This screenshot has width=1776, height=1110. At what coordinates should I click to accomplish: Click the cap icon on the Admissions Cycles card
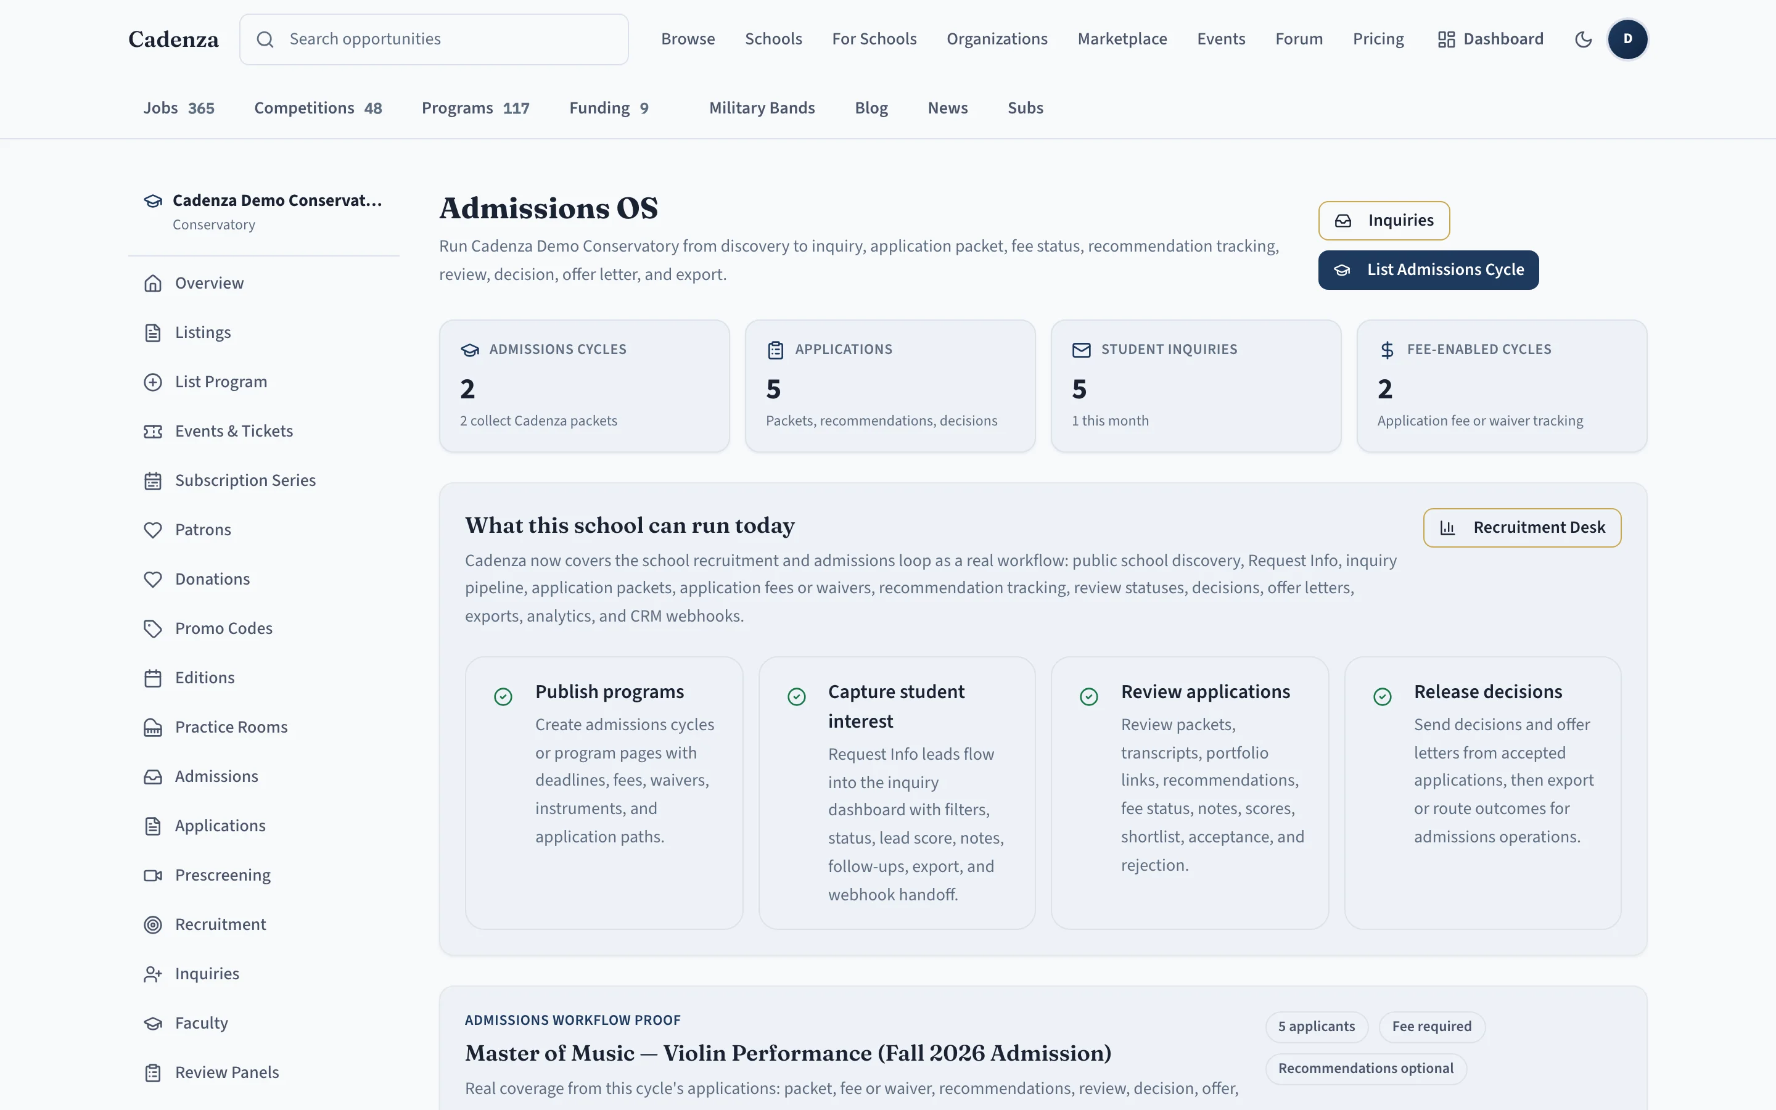pos(470,350)
